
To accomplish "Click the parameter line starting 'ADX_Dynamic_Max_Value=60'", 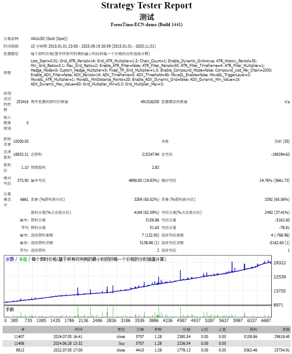I will tap(97, 84).
